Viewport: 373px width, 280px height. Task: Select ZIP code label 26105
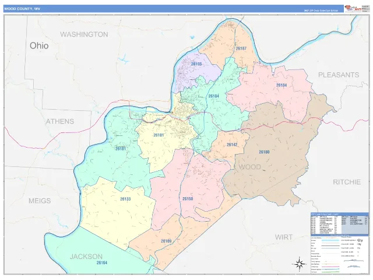click(196, 64)
